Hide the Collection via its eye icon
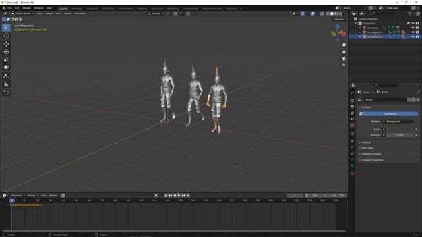This screenshot has width=422, height=237. pos(413,24)
